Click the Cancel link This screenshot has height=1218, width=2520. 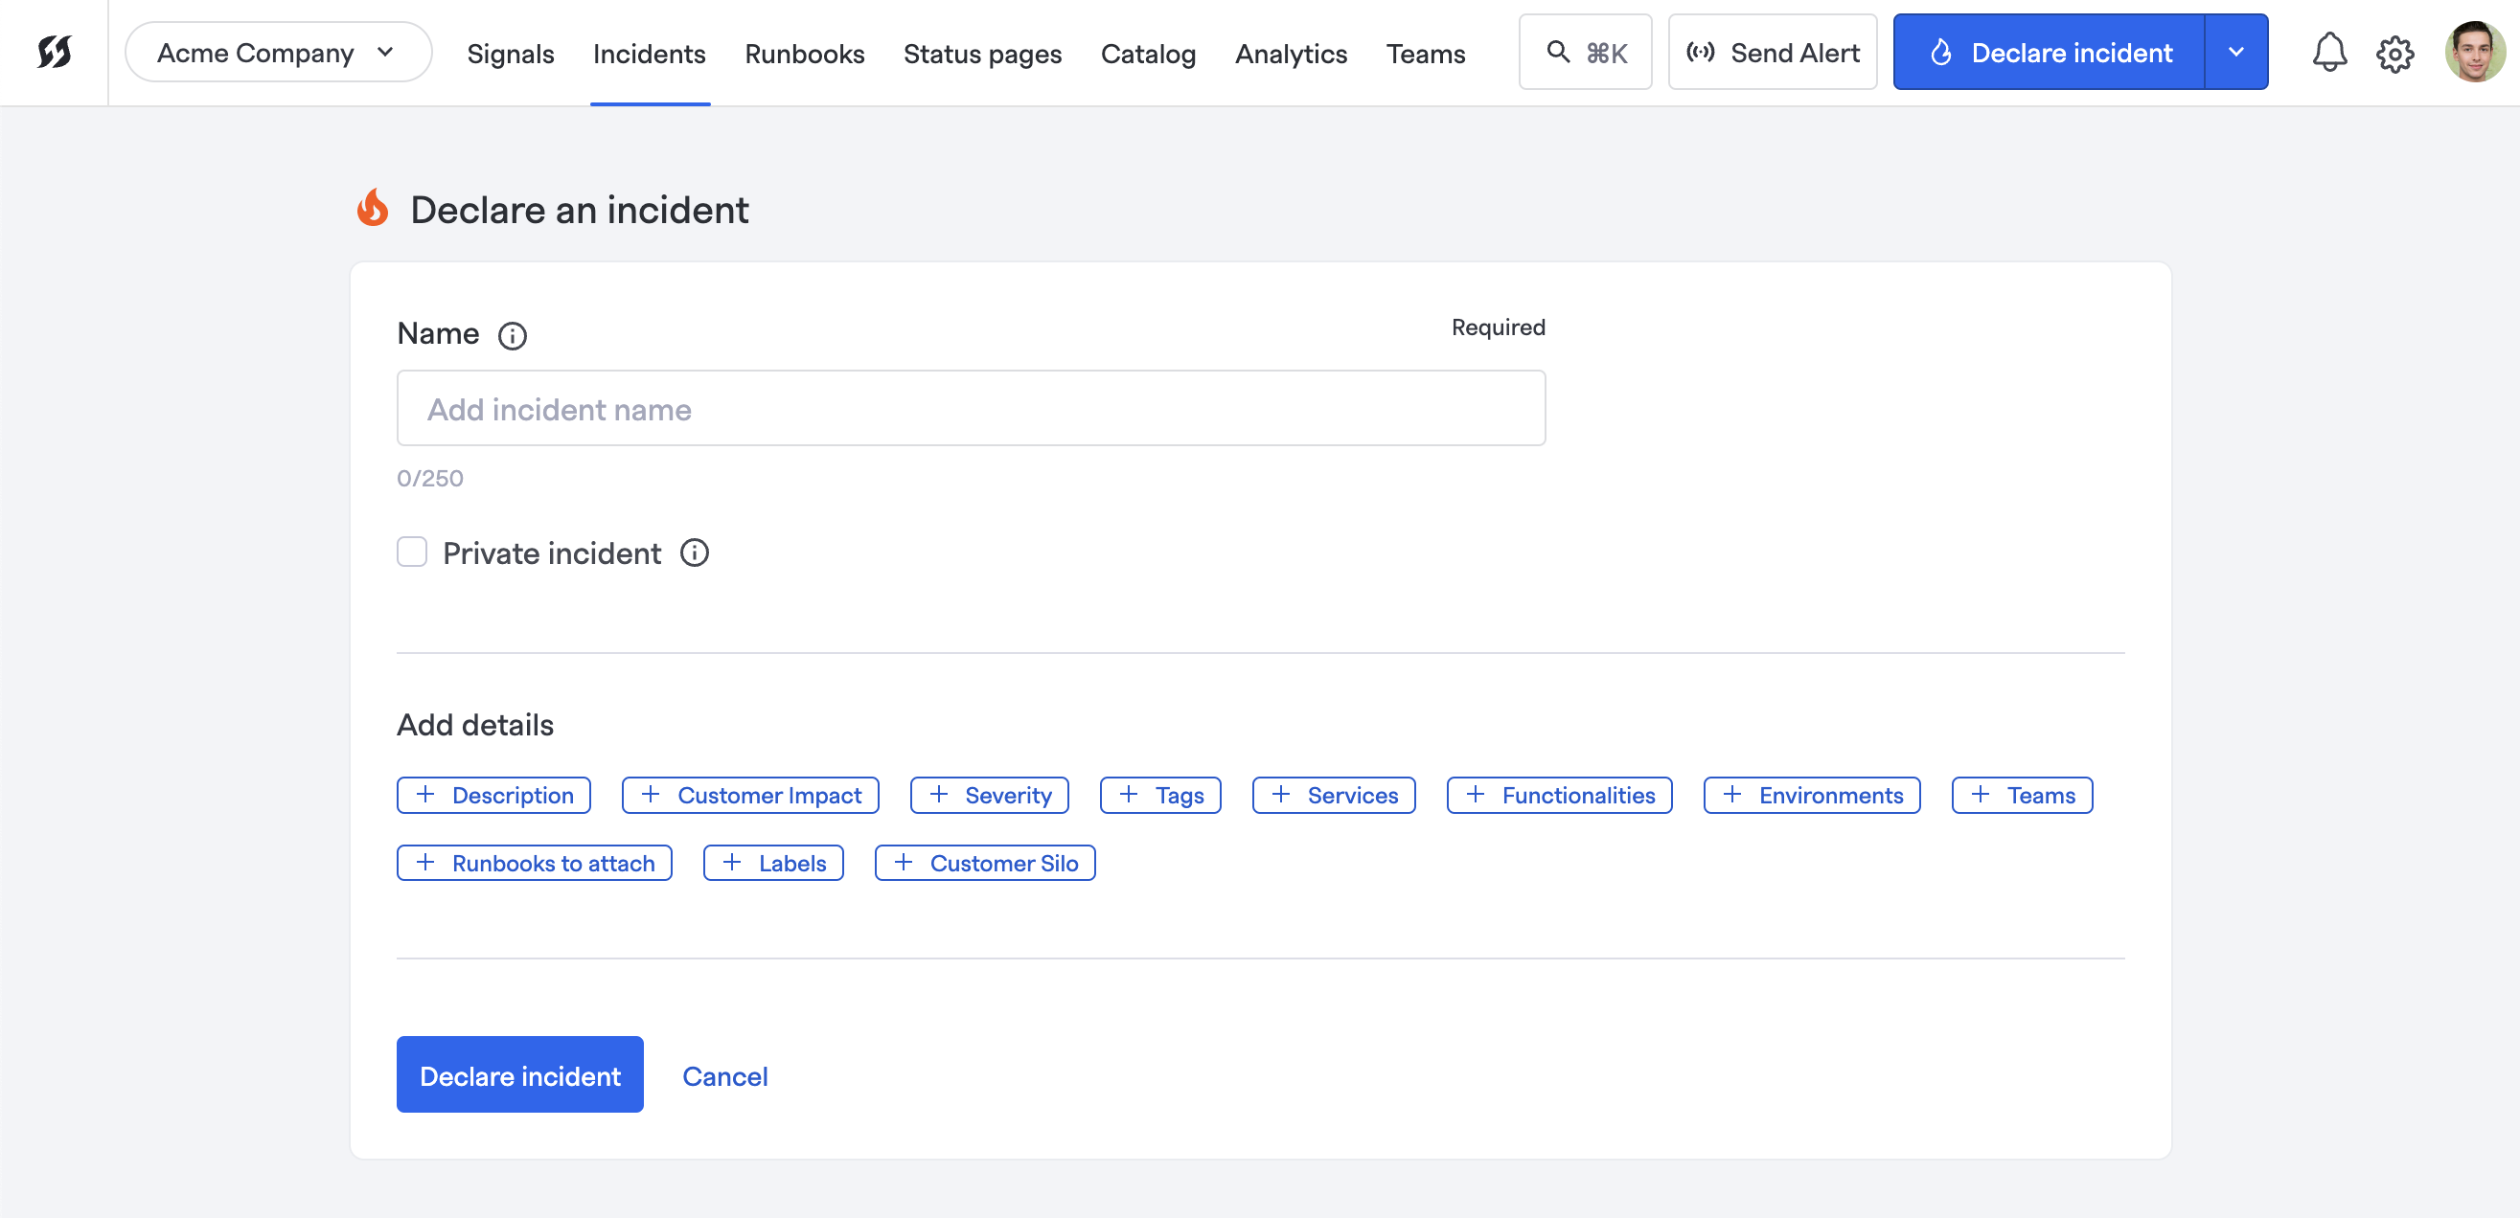coord(724,1075)
